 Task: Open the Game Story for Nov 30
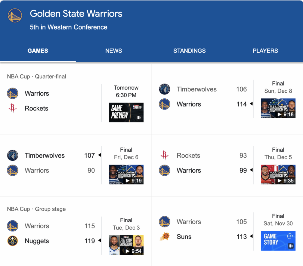[278, 241]
